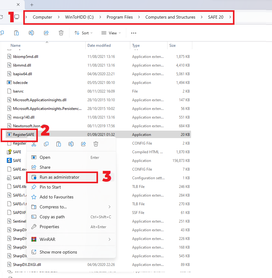This screenshot has height=278, width=272.
Task: Click Program Files in the breadcrumb path
Action: click(120, 17)
